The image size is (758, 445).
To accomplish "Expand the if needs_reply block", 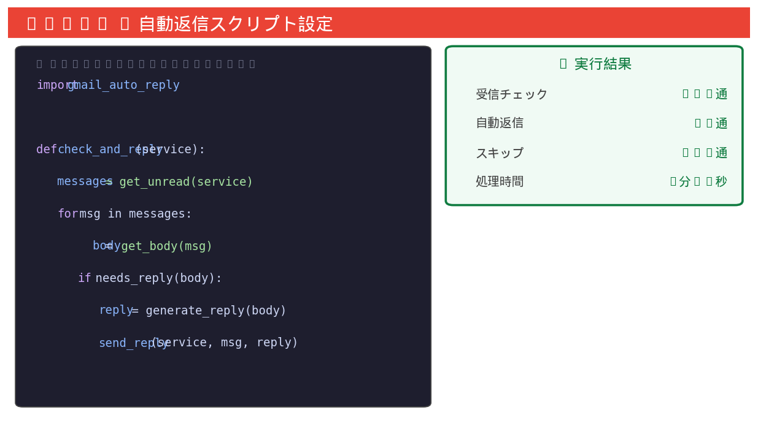I will [x=150, y=278].
